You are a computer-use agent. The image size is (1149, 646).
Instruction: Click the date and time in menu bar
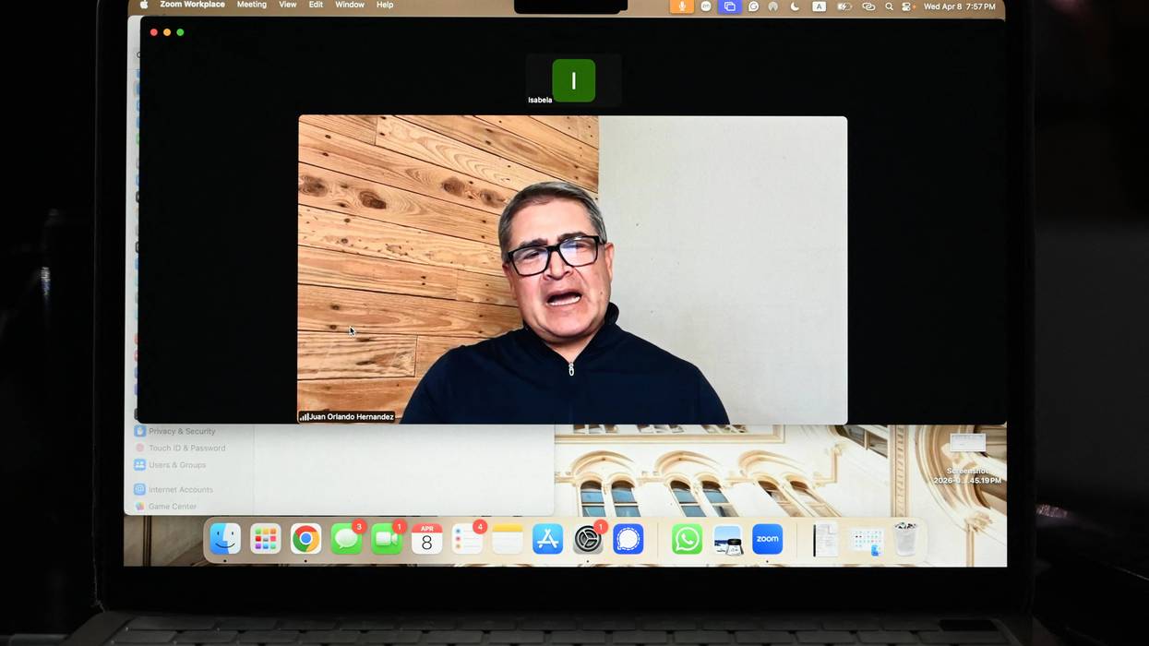[959, 6]
